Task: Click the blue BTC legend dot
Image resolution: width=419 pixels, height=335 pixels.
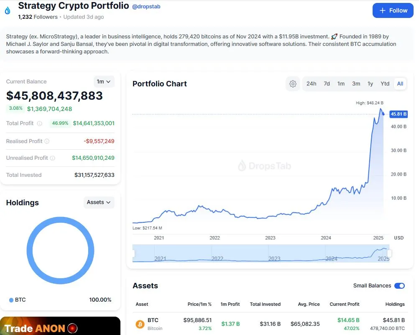Action: click(x=11, y=300)
